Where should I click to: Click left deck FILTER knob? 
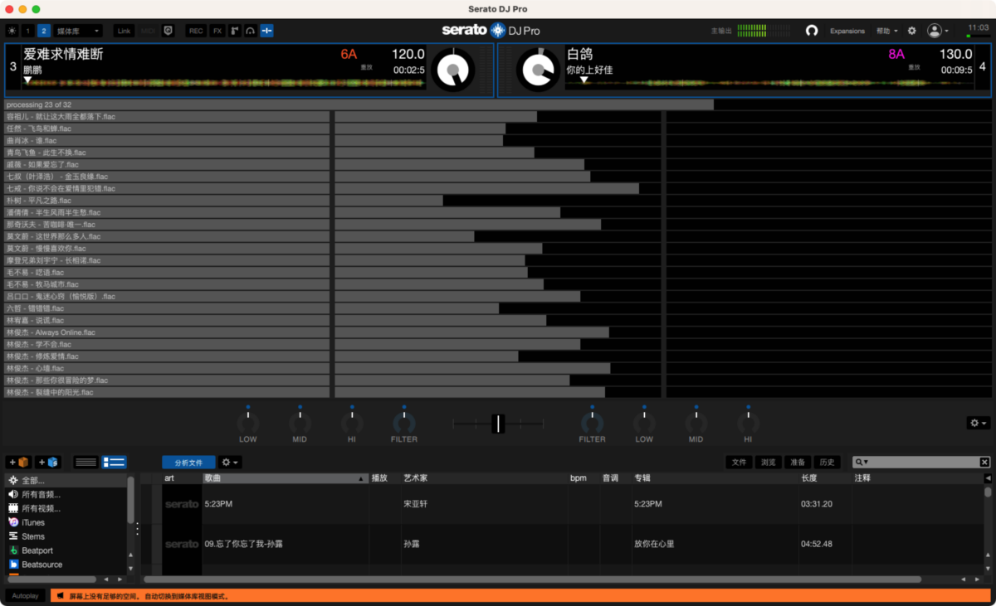[404, 422]
